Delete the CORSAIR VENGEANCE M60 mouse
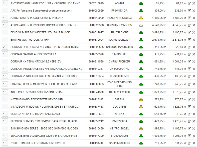 [x=194, y=76]
